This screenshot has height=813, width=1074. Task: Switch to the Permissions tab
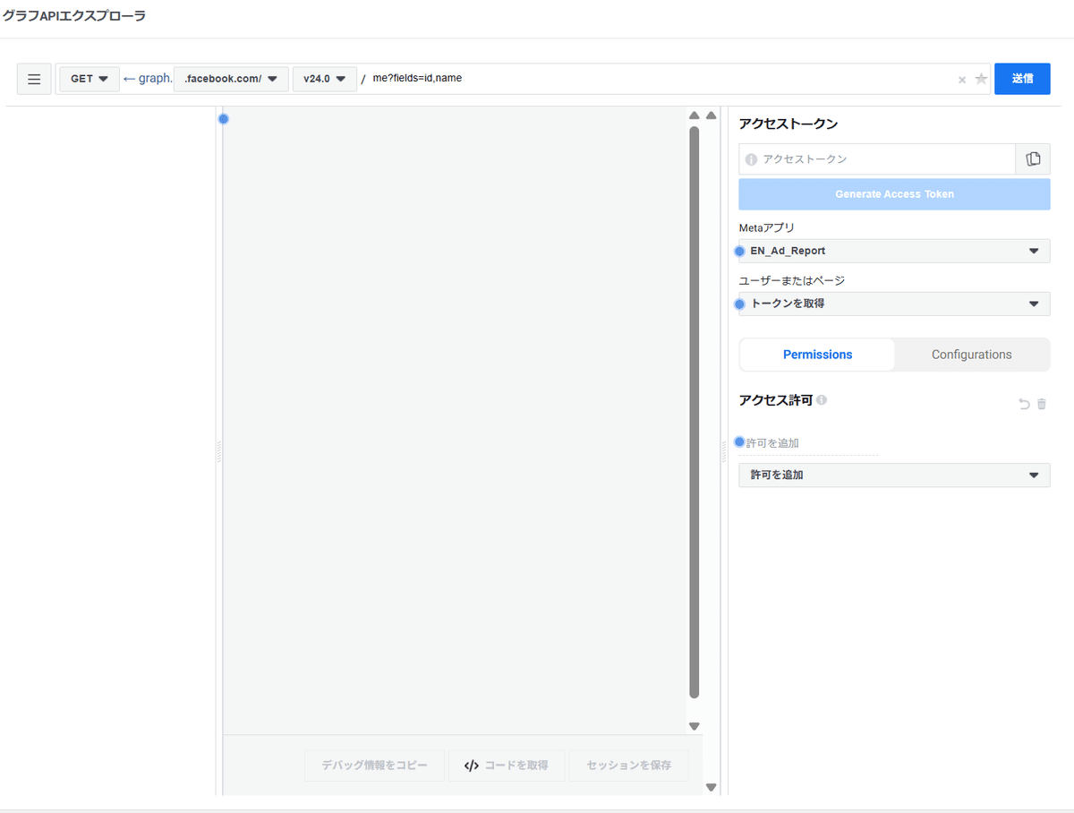click(817, 355)
